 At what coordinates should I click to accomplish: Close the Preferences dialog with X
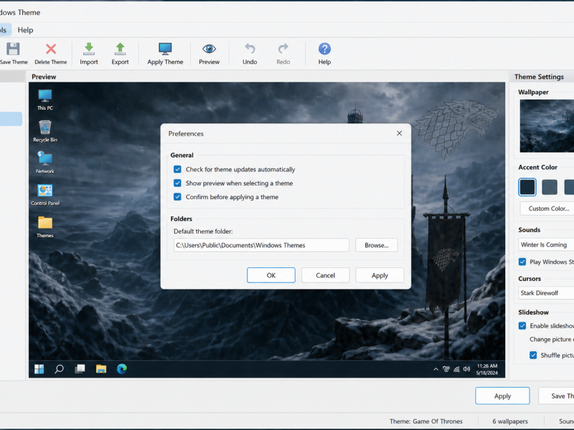coord(400,133)
